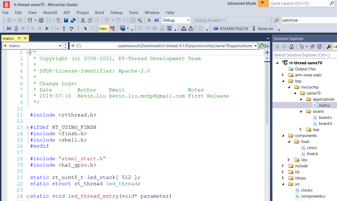Toggle Show All Files in Solution Explorer

[319, 47]
